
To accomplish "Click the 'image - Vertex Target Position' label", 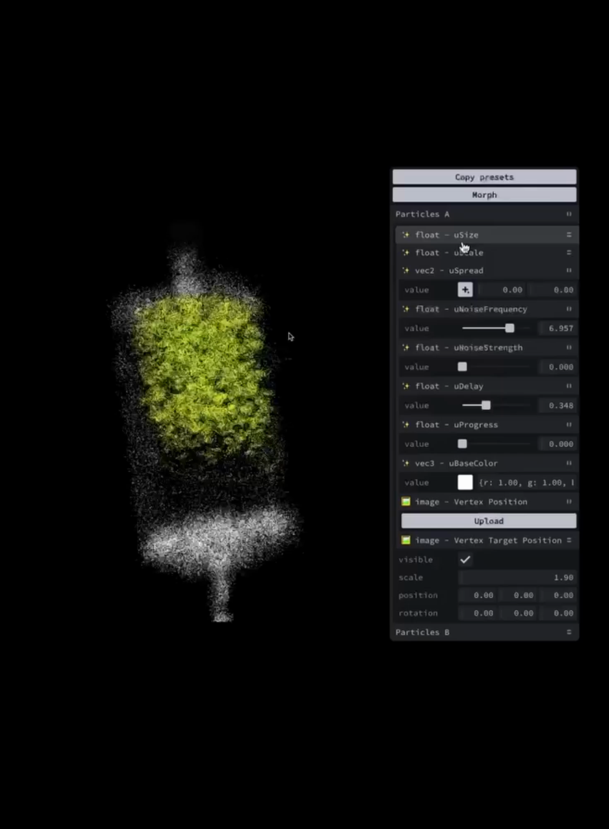I will pos(488,540).
